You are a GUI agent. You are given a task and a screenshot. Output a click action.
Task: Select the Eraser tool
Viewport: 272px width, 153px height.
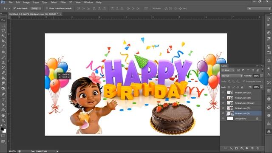pos(3,73)
